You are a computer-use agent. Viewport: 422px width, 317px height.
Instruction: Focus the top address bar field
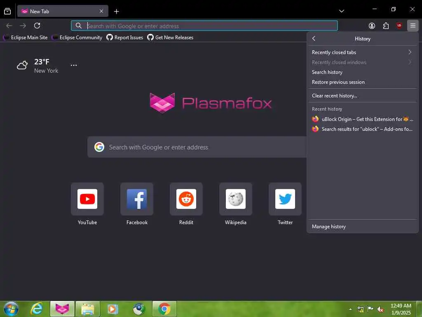click(204, 26)
